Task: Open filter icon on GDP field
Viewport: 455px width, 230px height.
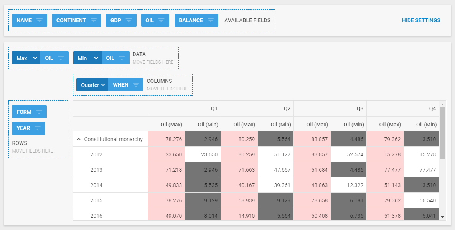Action: (x=129, y=20)
